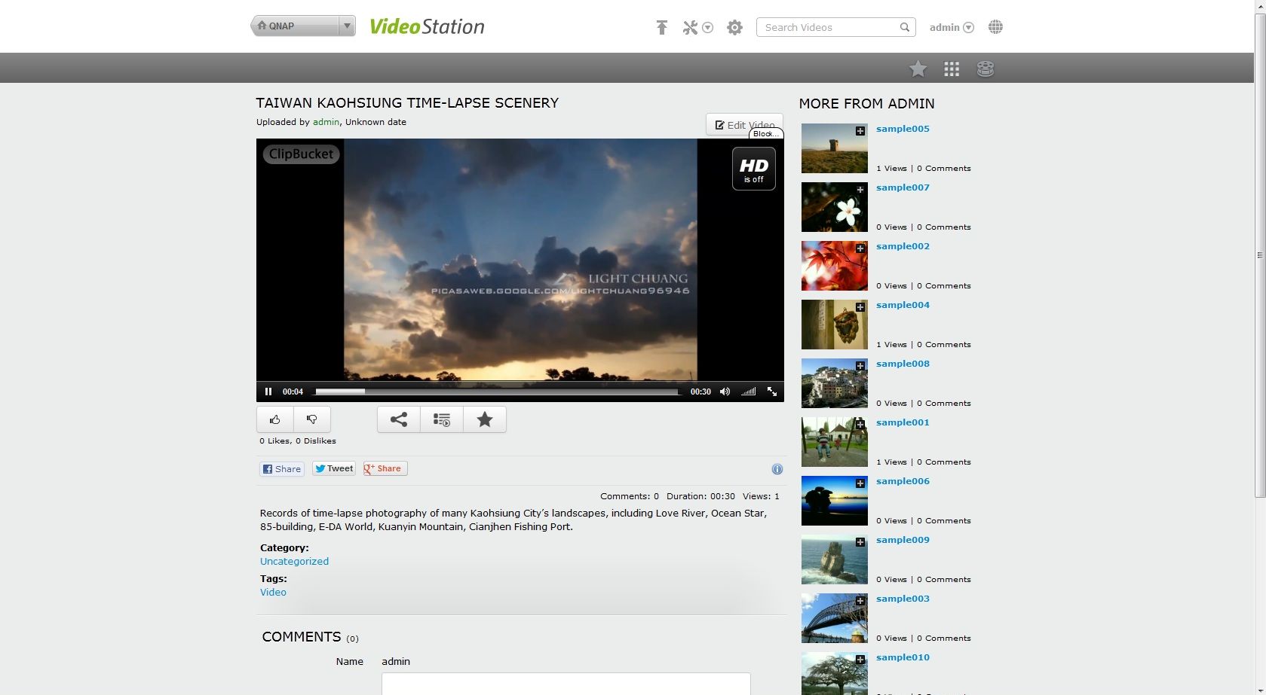Click the Search Videos input field
This screenshot has height=695, width=1266.
coord(828,28)
